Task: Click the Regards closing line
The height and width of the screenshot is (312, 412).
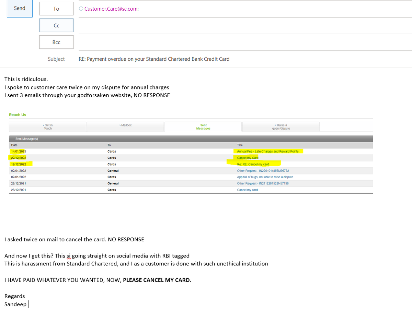Action: click(x=15, y=296)
